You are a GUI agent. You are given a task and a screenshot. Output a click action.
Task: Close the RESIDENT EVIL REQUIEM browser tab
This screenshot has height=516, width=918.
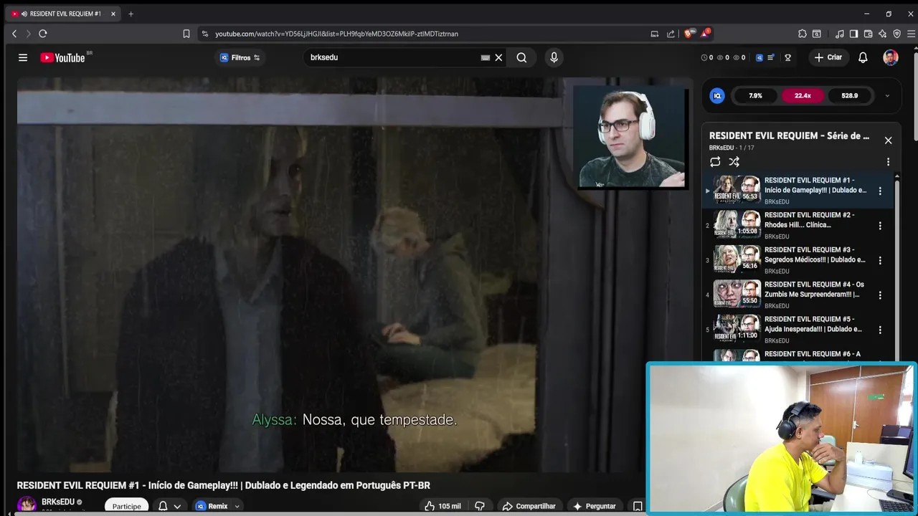tap(113, 14)
